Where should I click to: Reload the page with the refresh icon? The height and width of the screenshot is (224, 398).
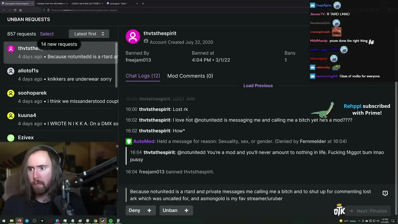15,10
